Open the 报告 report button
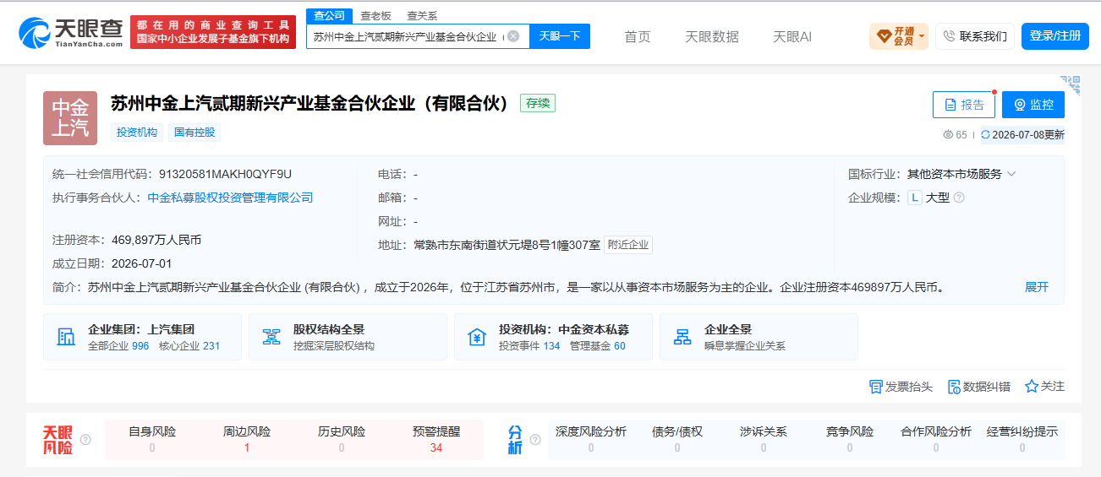The width and height of the screenshot is (1101, 477). [964, 105]
